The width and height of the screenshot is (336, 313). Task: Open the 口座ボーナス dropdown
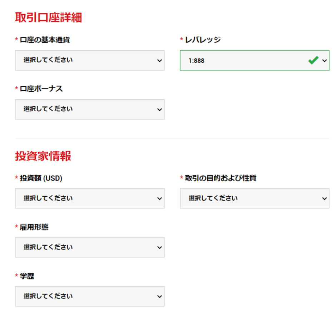(x=90, y=109)
